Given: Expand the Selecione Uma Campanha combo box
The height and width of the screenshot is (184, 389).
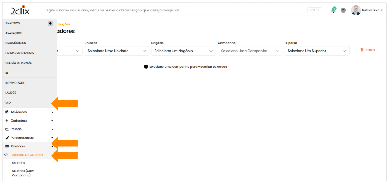Looking at the screenshot, I should (x=250, y=51).
